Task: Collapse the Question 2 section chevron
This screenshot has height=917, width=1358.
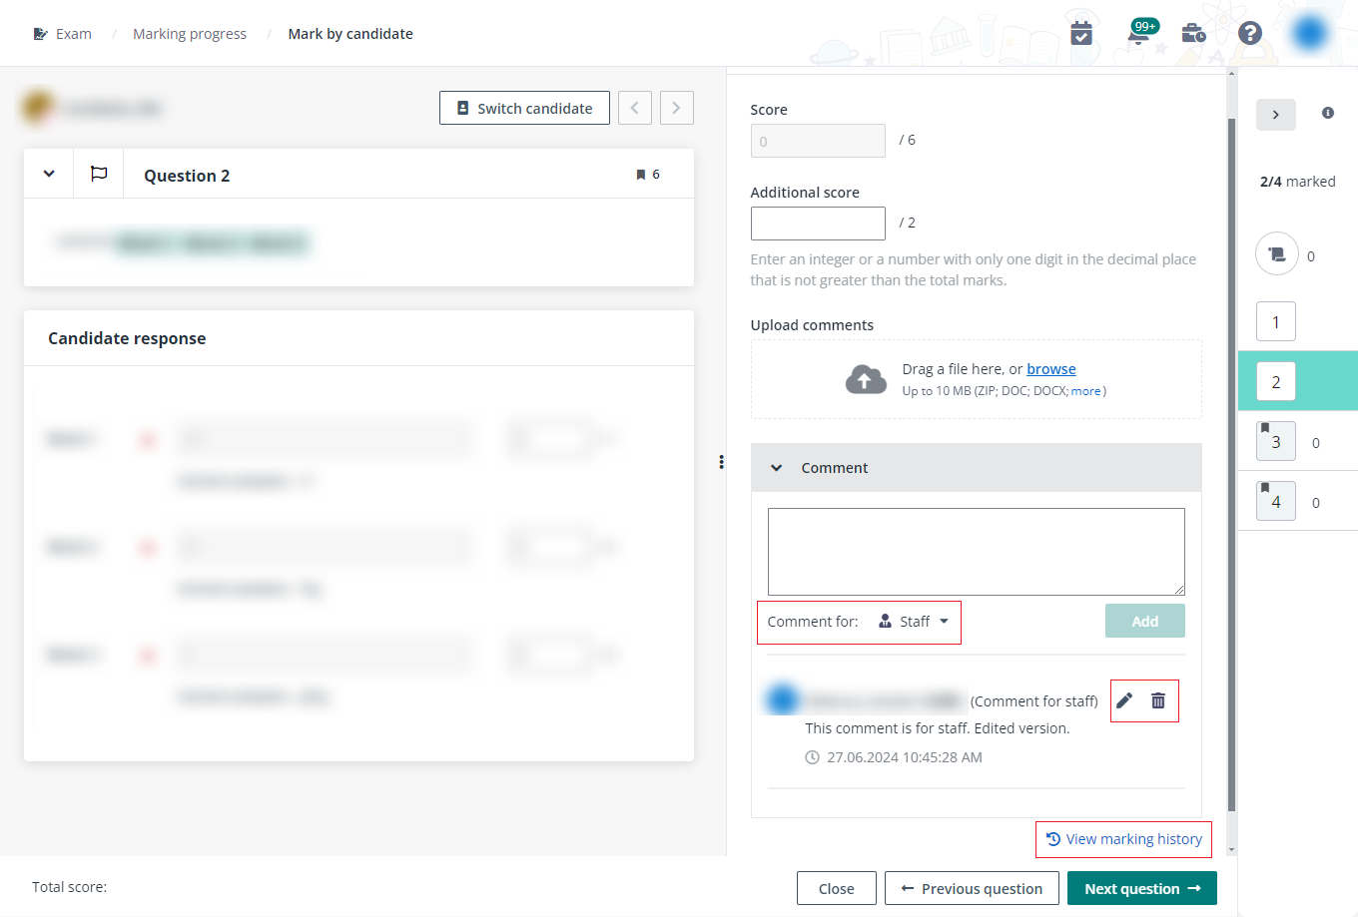Action: pos(48,173)
